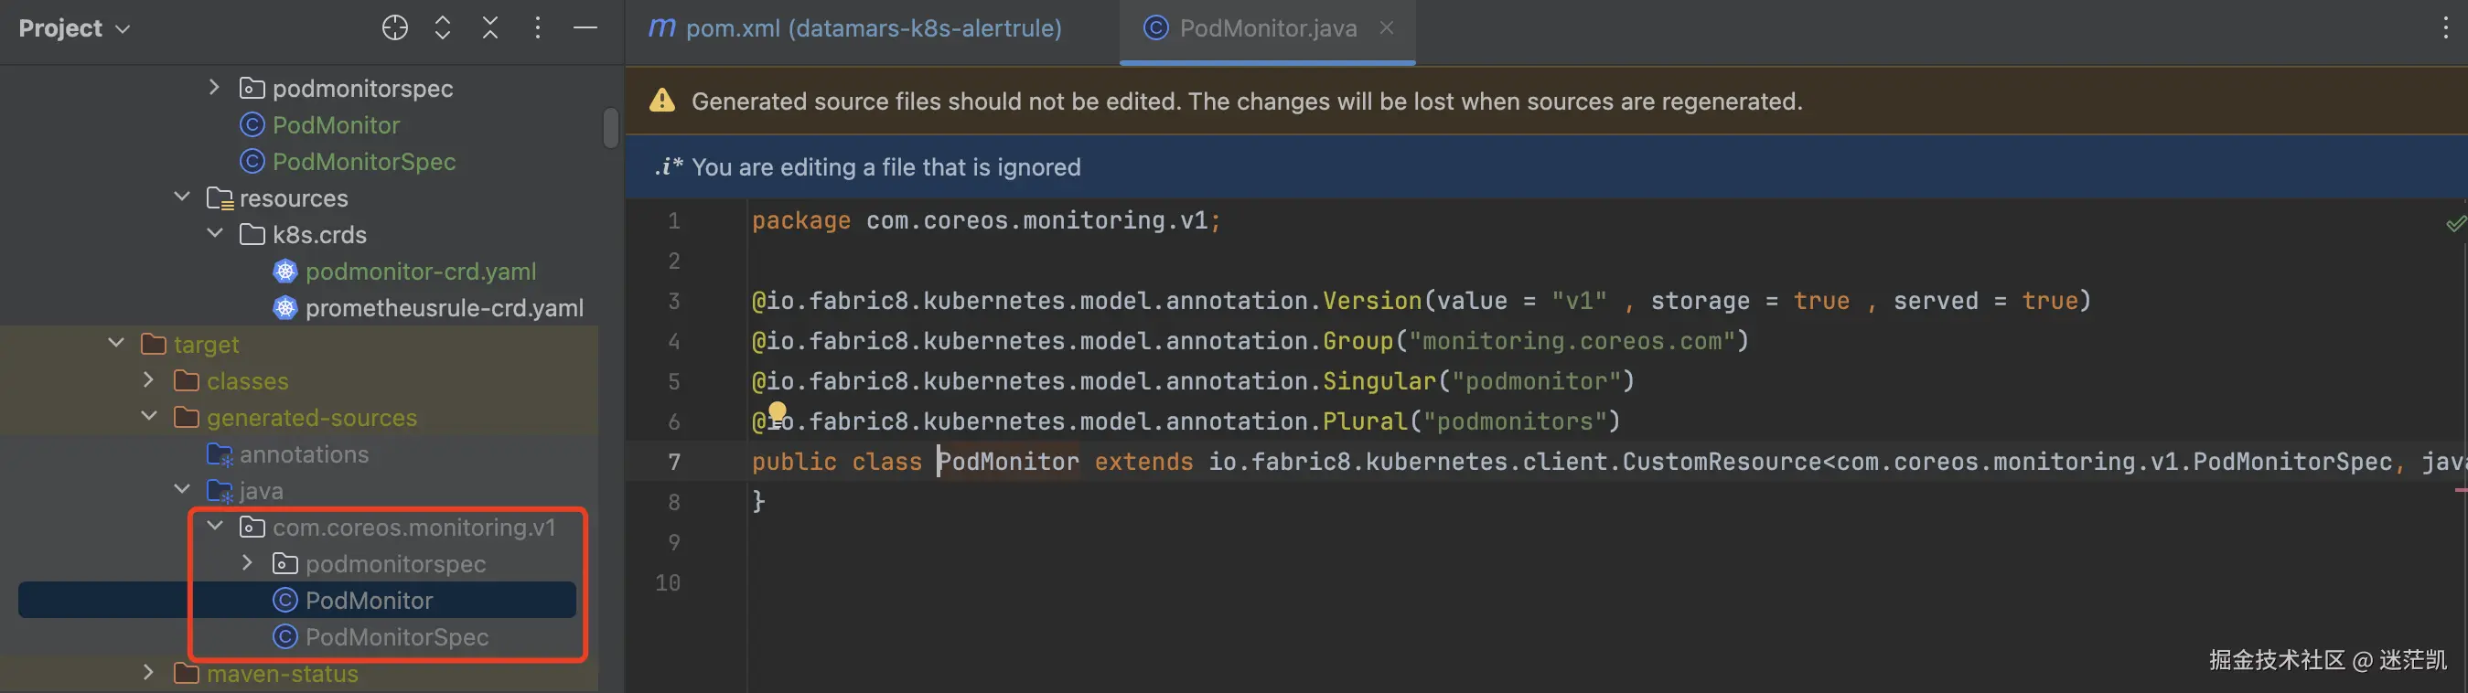Click the intention lightbulb icon on line 6
Image resolution: width=2468 pixels, height=693 pixels.
click(x=777, y=411)
